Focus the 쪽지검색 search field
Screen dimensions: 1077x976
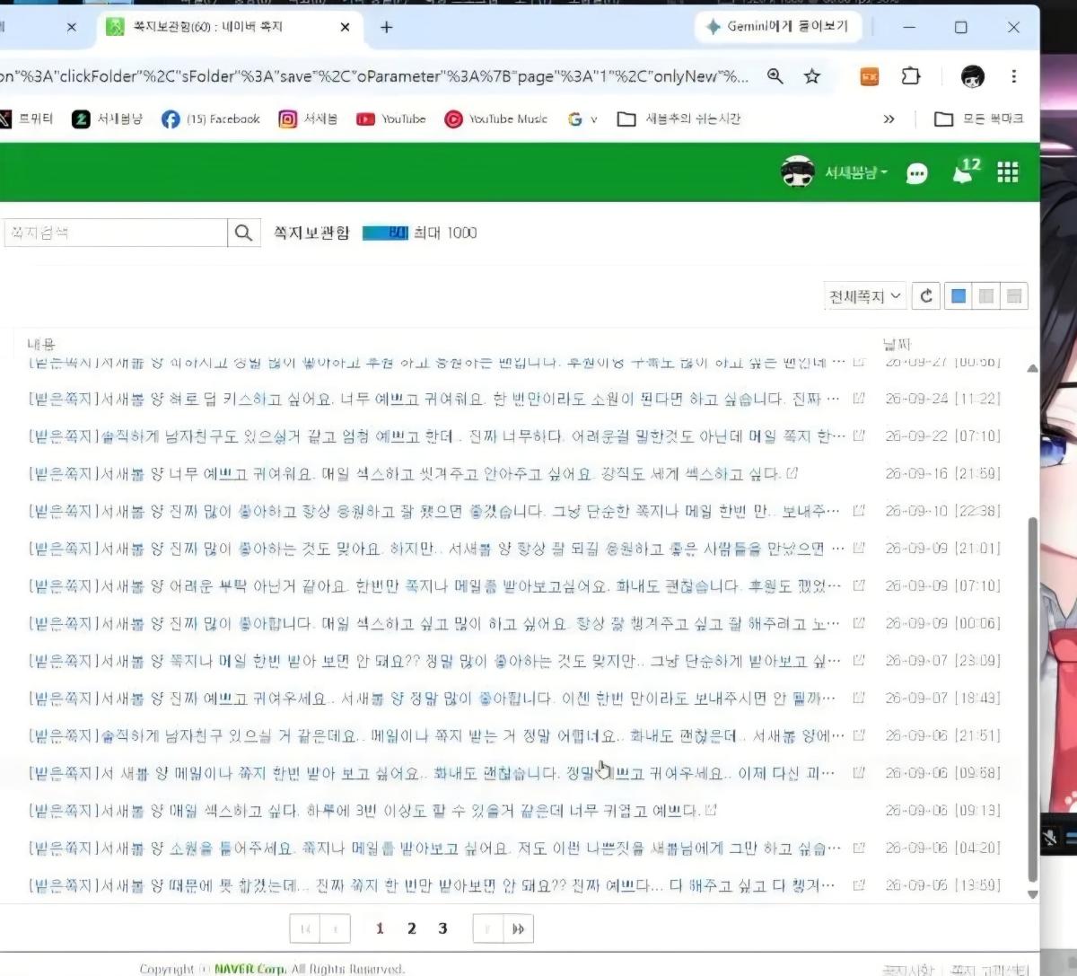point(114,233)
